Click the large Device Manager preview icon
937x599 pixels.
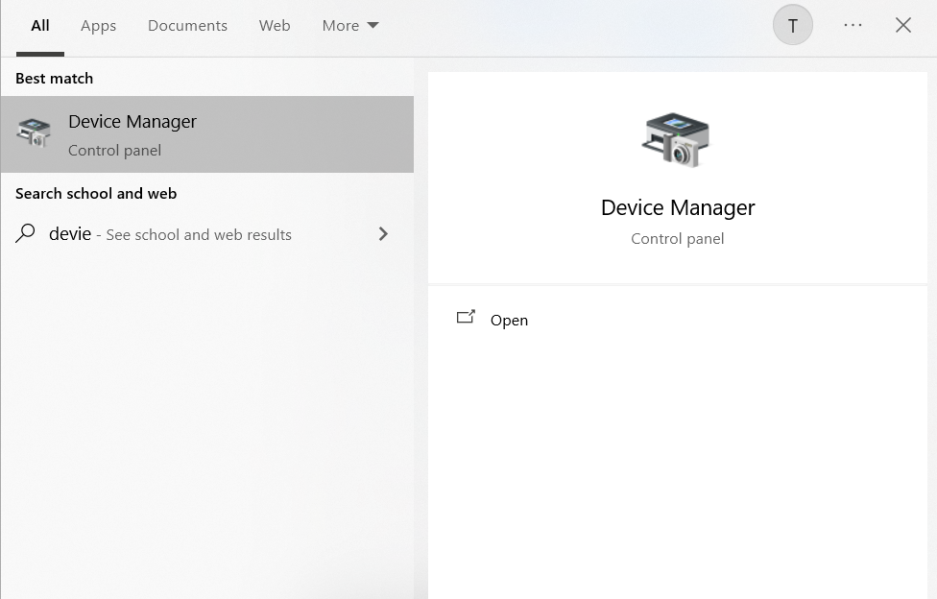[677, 140]
